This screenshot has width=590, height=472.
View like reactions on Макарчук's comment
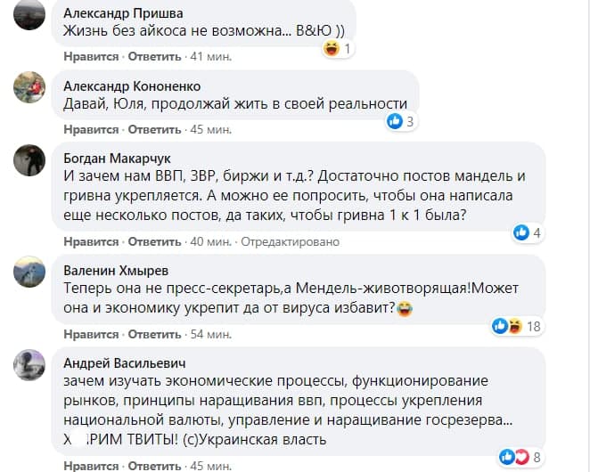(x=528, y=232)
